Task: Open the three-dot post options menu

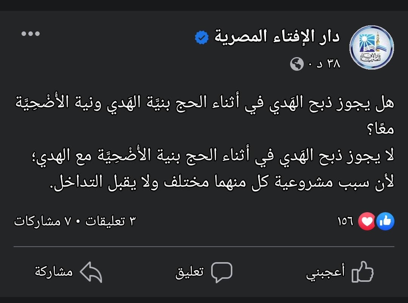Action: pyautogui.click(x=31, y=34)
